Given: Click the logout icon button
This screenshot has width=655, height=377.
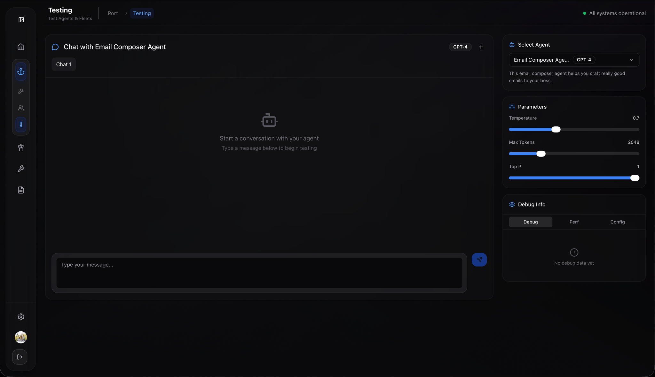Looking at the screenshot, I should (x=20, y=357).
